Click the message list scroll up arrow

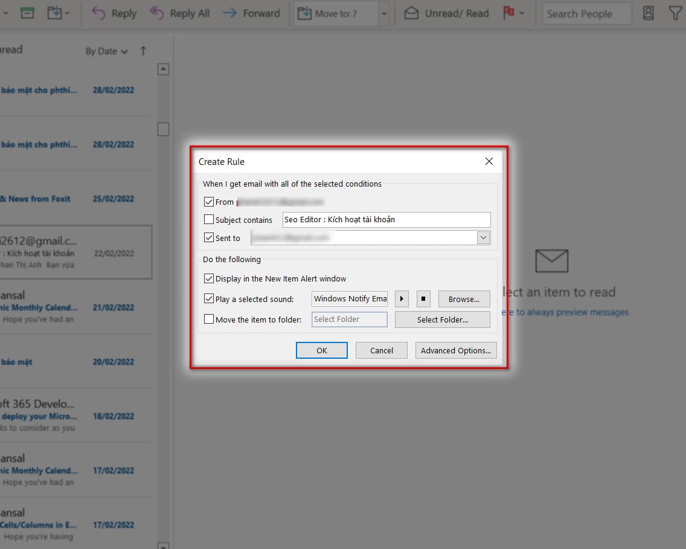[163, 69]
